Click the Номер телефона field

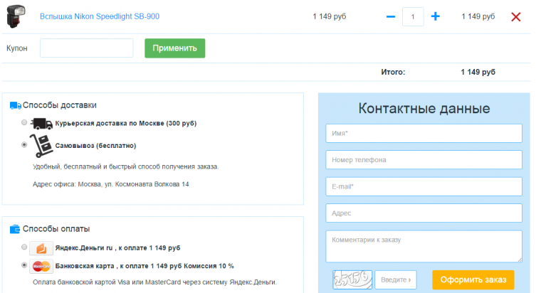click(424, 160)
